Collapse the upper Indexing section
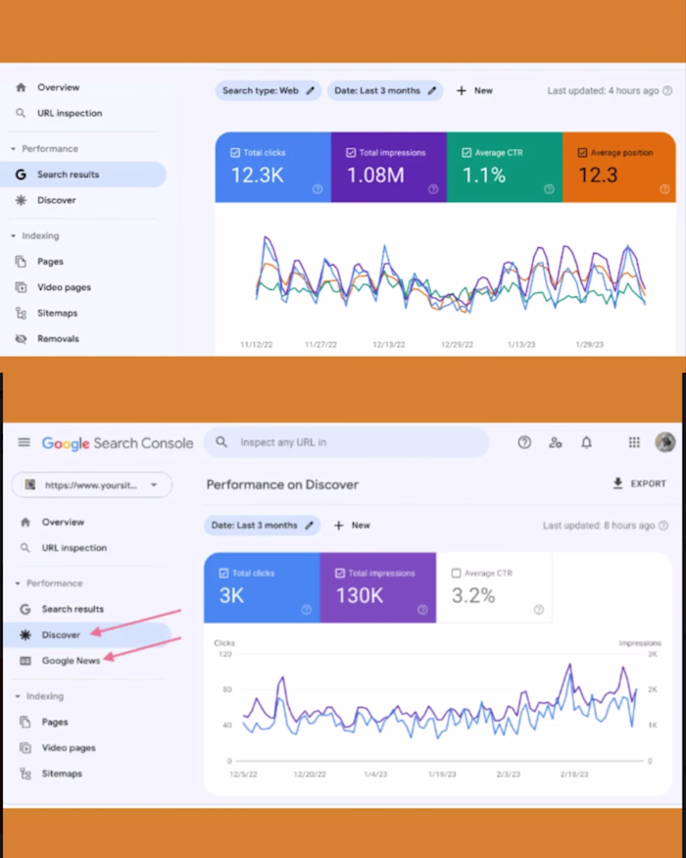The height and width of the screenshot is (858, 686). point(13,236)
